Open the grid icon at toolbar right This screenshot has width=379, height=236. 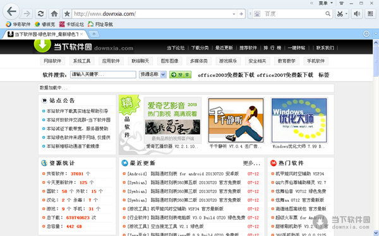(x=370, y=14)
